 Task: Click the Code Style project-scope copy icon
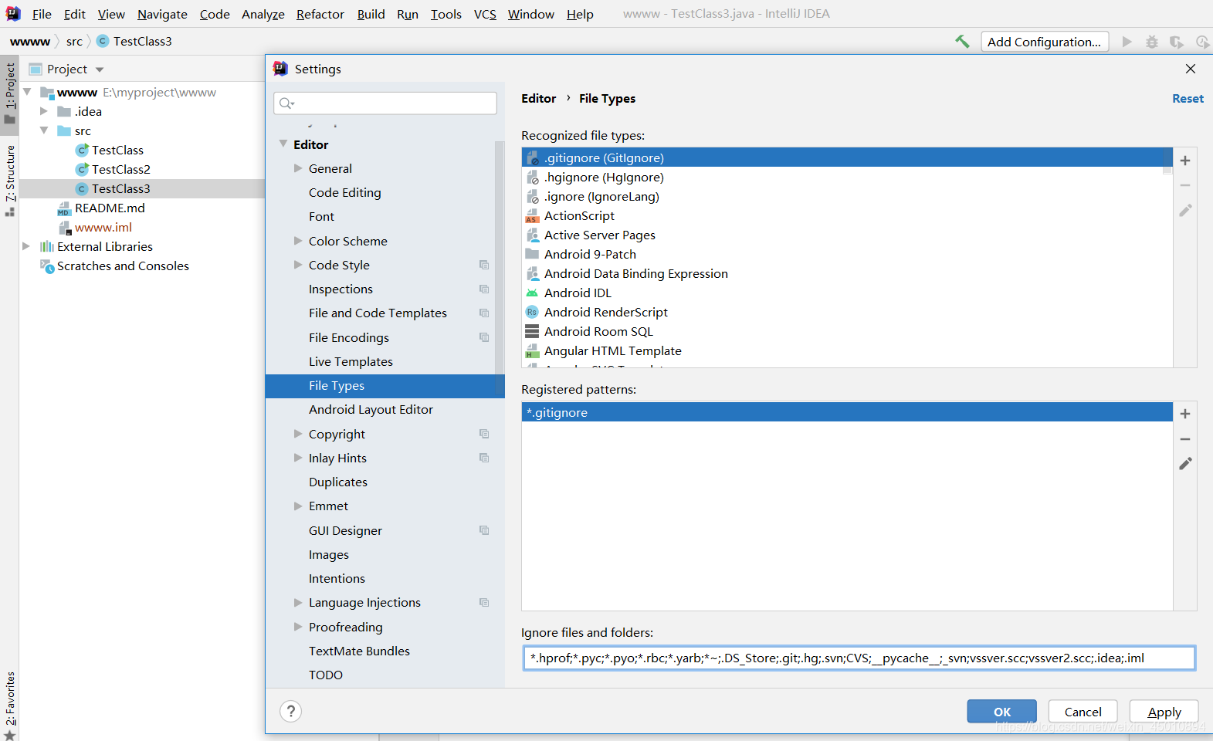tap(484, 265)
